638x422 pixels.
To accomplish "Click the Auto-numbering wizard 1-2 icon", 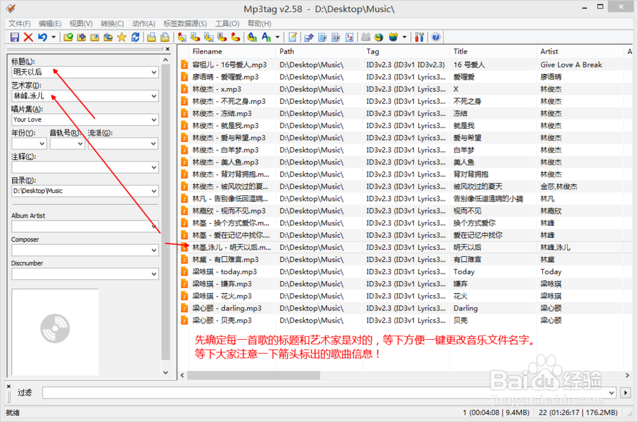I will 350,38.
